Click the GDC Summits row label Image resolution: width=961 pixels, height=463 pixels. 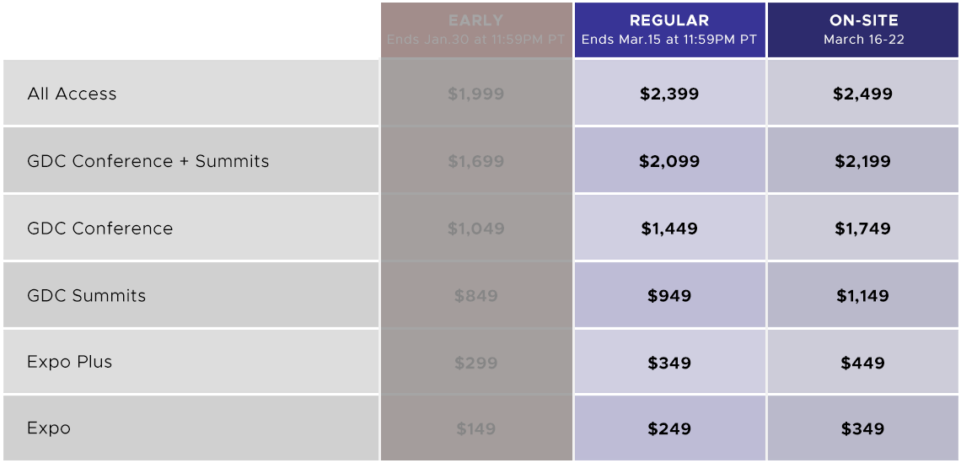[x=87, y=295]
